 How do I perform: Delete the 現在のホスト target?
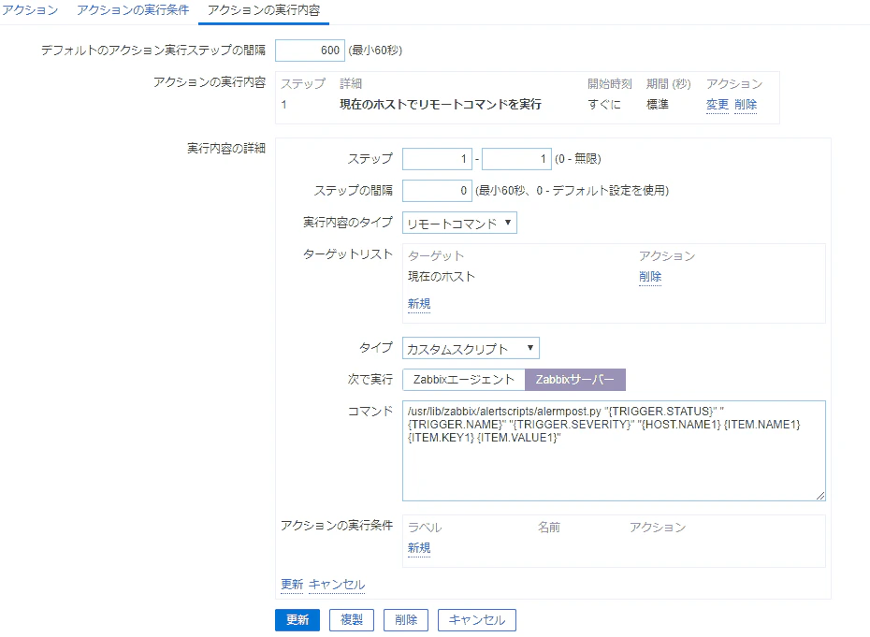click(x=650, y=276)
